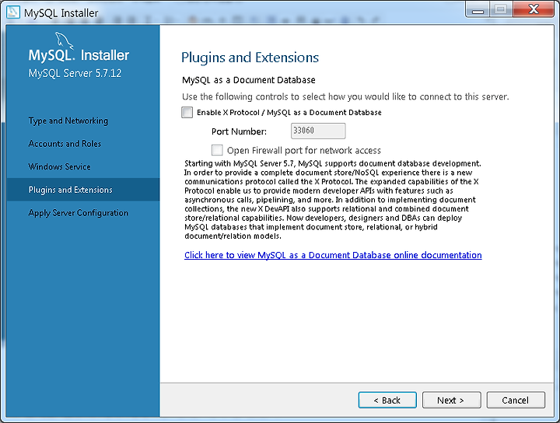Viewport: 560px width, 423px height.
Task: Open the Type and Networking step
Action: click(x=68, y=121)
